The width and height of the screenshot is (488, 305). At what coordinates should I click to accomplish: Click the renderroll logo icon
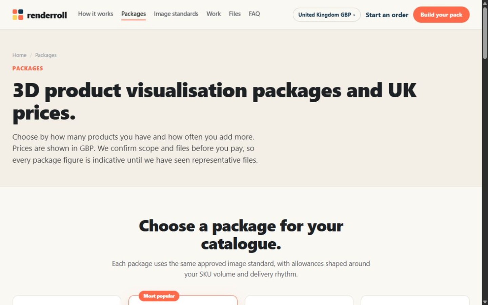click(18, 15)
